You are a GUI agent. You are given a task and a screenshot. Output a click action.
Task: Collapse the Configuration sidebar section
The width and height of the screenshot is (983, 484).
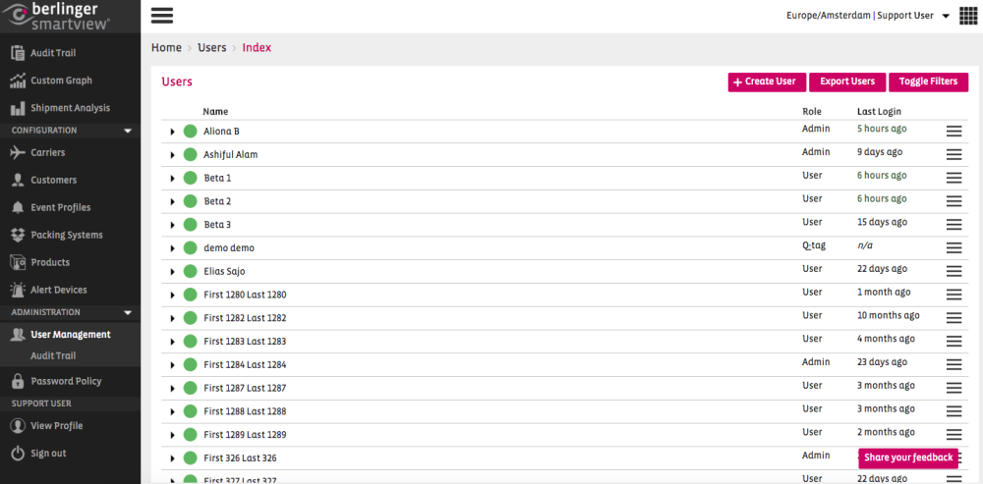point(128,131)
